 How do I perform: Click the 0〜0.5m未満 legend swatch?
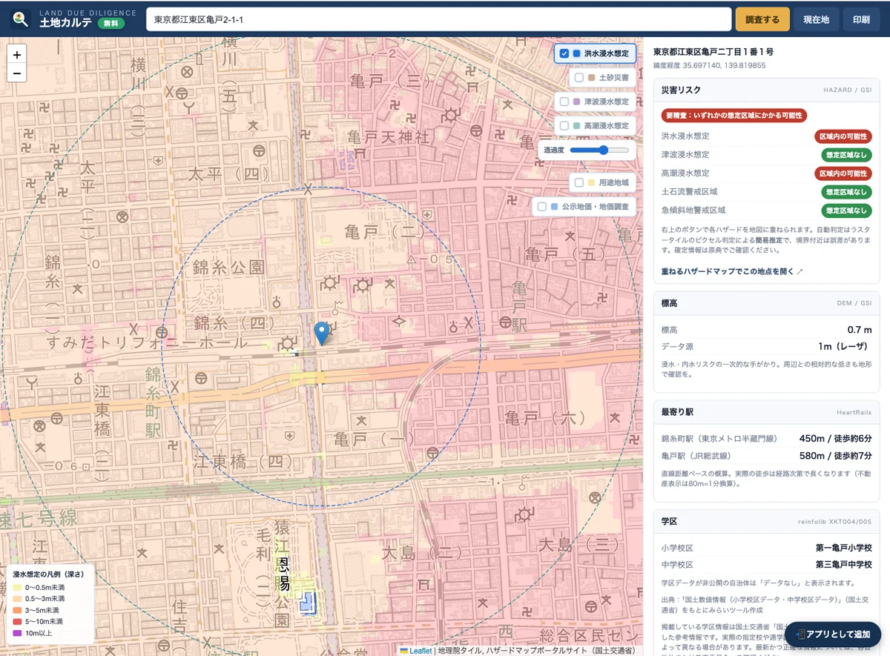(17, 588)
